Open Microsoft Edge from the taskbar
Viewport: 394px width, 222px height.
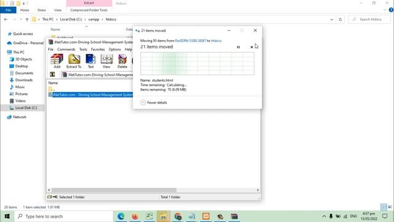click(121, 216)
